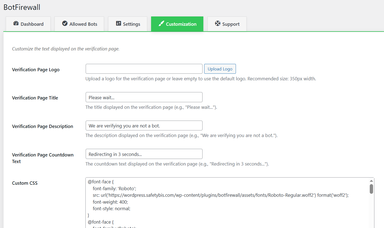Click the Upload Logo button
Screen dimensions: 384x228
[x=220, y=69]
